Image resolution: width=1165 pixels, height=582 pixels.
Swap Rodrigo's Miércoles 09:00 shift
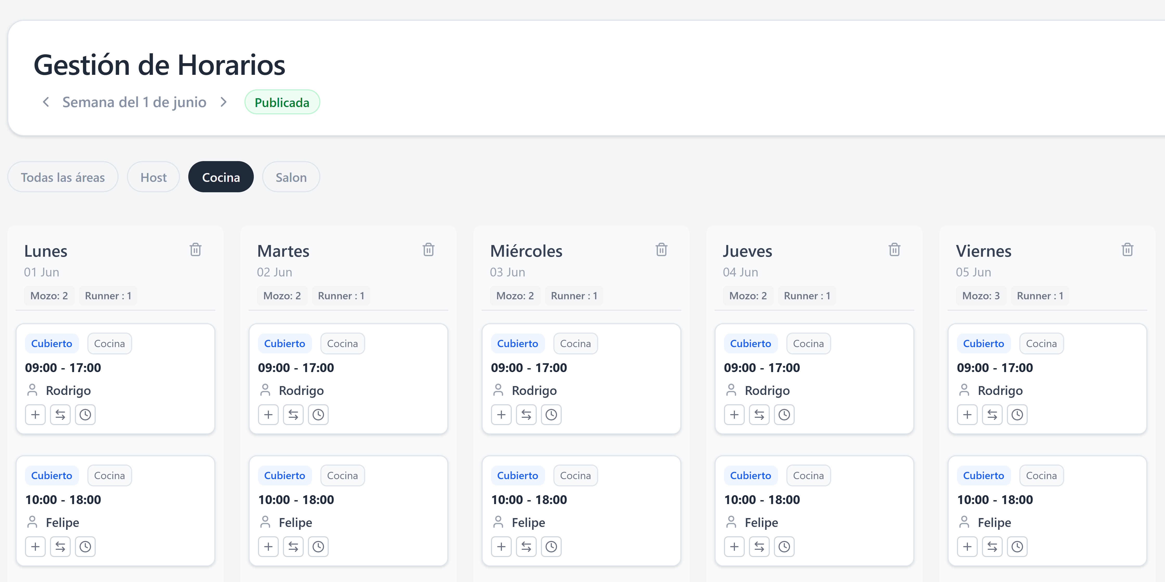pos(526,414)
